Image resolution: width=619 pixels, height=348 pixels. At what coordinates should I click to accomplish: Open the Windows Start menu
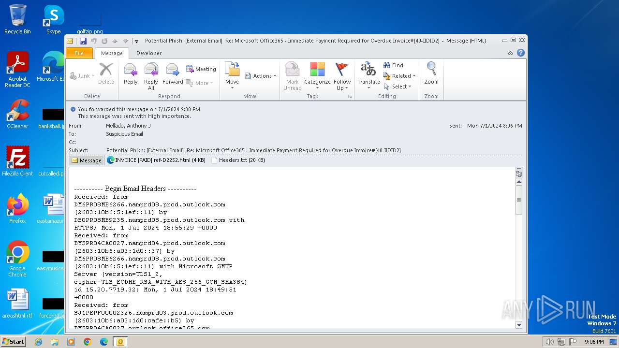(x=13, y=342)
